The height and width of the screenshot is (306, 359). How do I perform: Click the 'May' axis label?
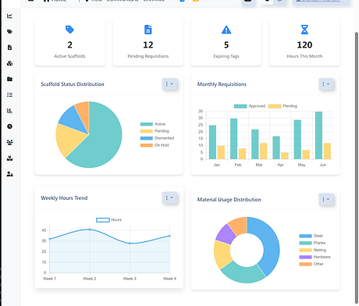301,165
